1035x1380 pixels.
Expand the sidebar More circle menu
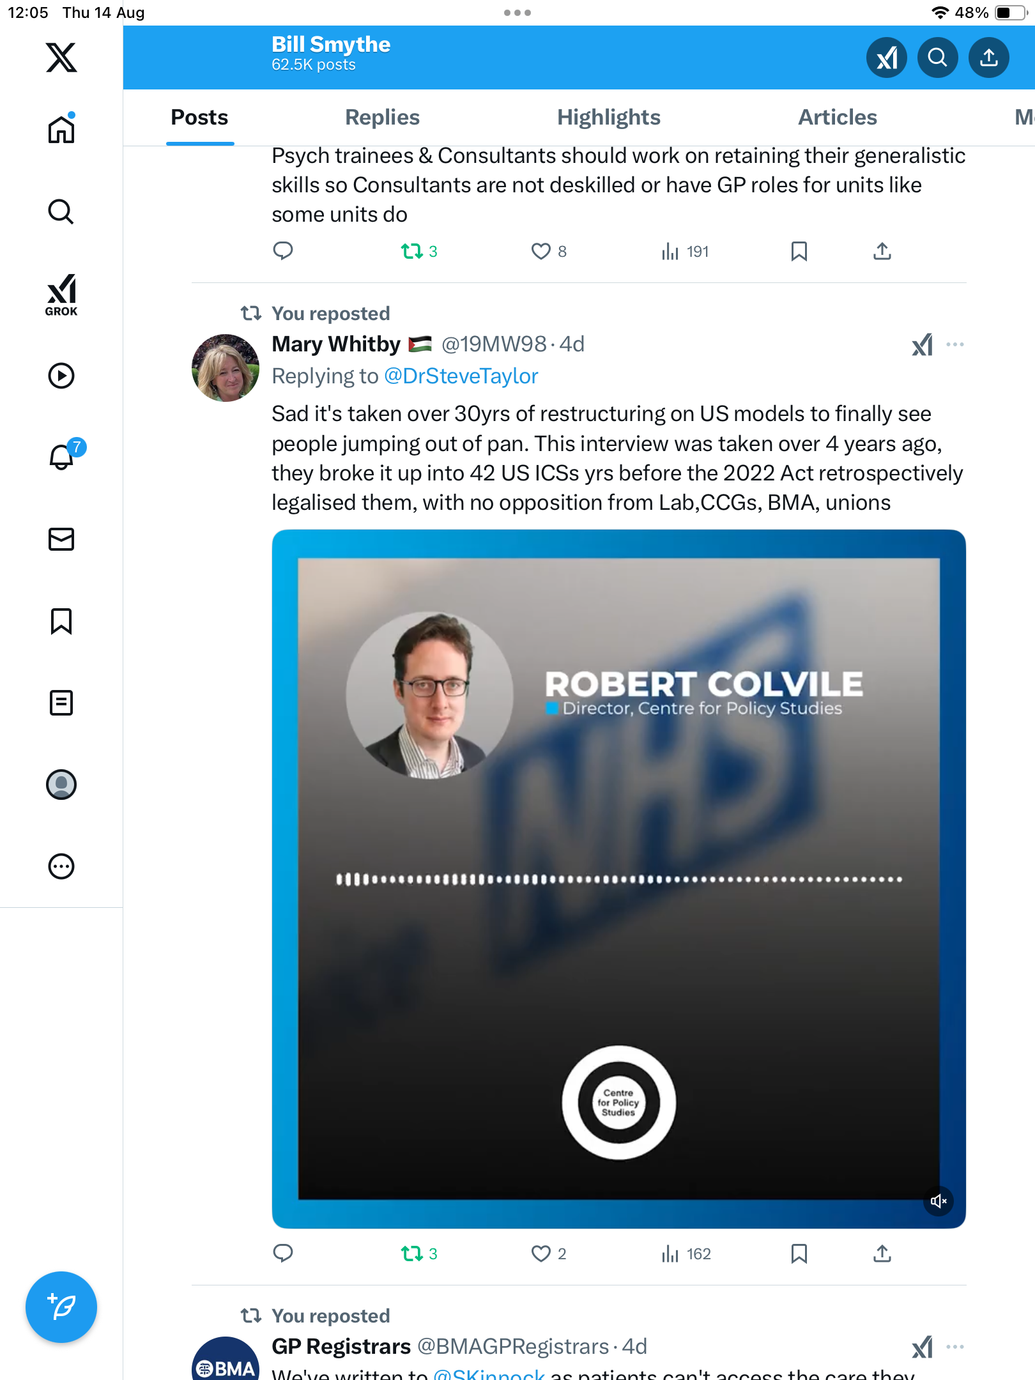pos(61,866)
